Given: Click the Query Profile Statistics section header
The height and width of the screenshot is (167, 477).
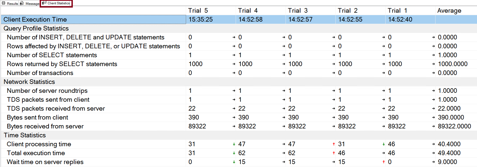Looking at the screenshot, I should pos(36,28).
